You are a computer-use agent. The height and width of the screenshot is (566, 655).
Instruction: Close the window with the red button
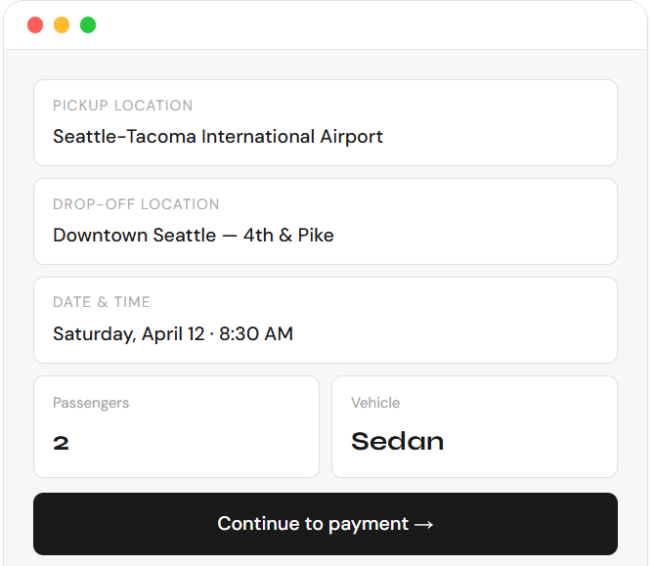tap(35, 25)
